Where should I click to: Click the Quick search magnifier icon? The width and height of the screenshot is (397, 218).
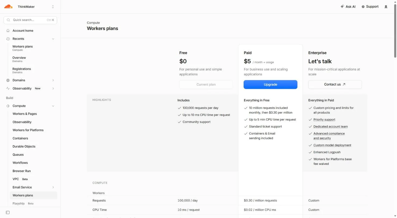coord(8,20)
